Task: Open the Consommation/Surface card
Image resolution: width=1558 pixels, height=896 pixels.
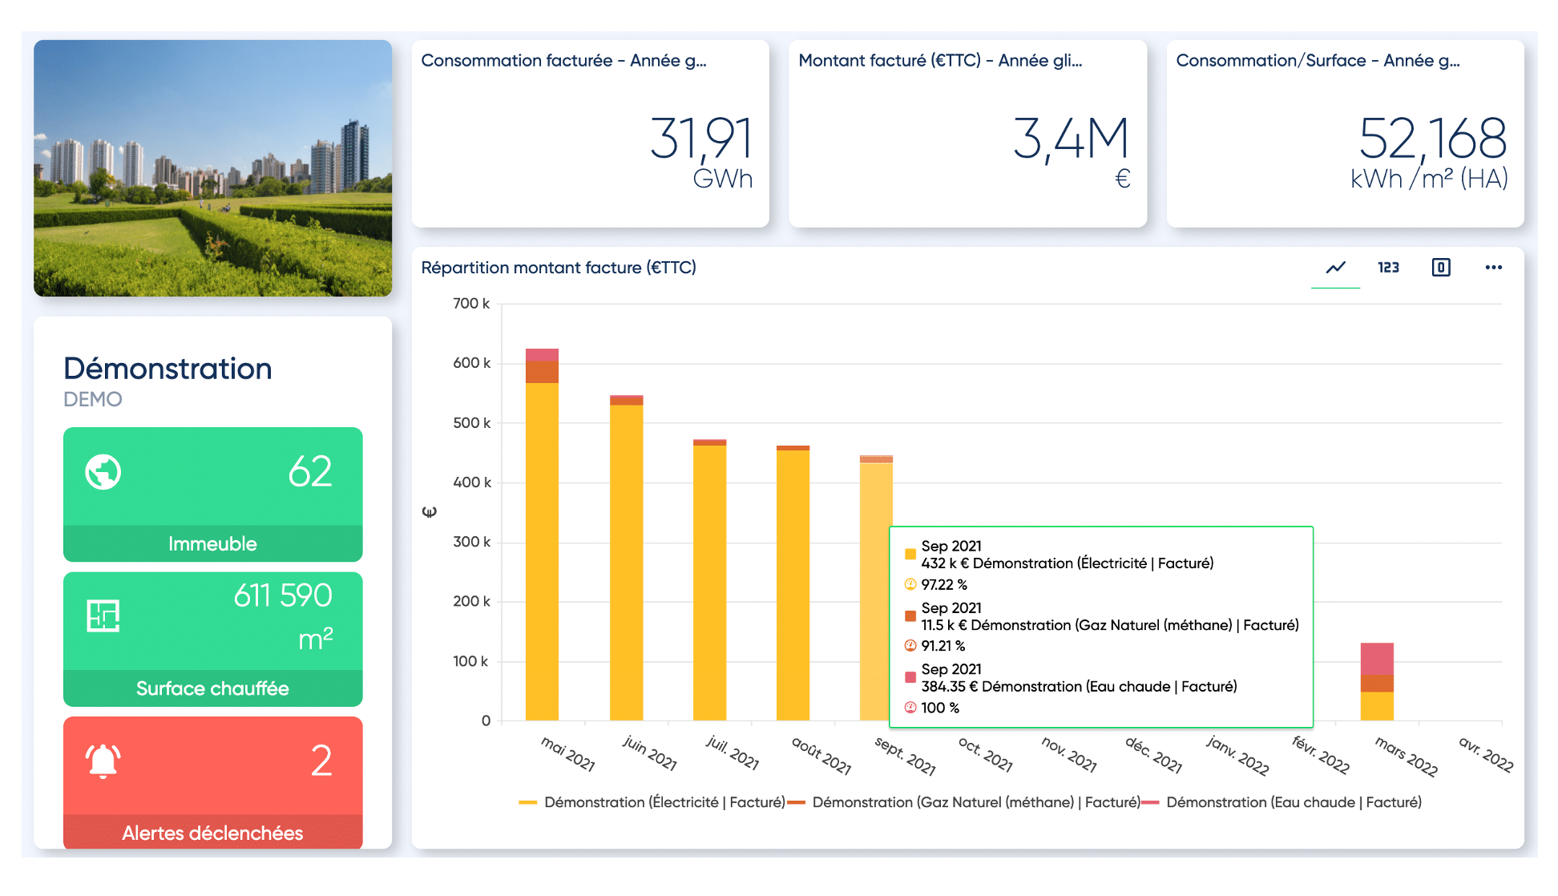Action: [1345, 134]
